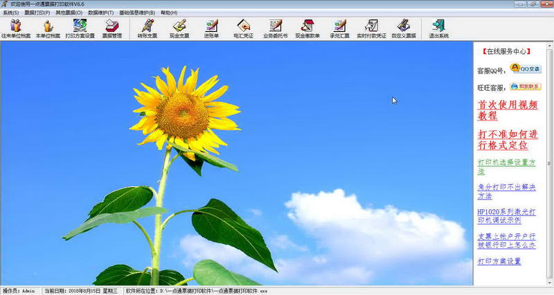Open the 进账单 toolbar icon

click(x=211, y=28)
